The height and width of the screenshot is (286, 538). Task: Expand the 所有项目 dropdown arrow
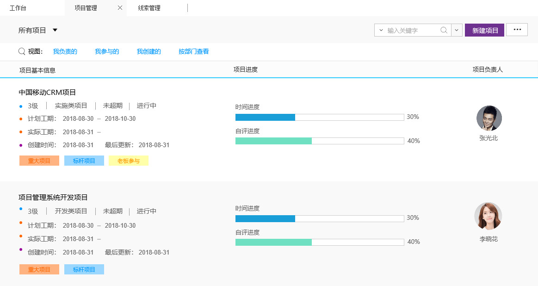55,30
